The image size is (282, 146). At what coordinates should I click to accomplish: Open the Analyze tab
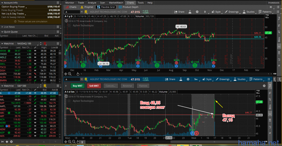tap(92, 3)
